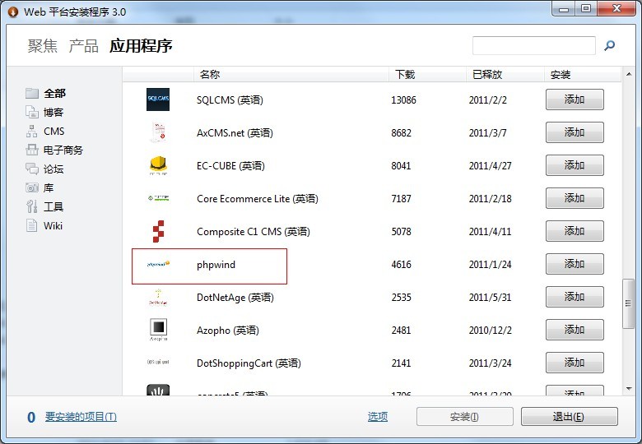Screen dimensions: 642x444
Task: Click the Azopho square logo
Action: (158, 330)
